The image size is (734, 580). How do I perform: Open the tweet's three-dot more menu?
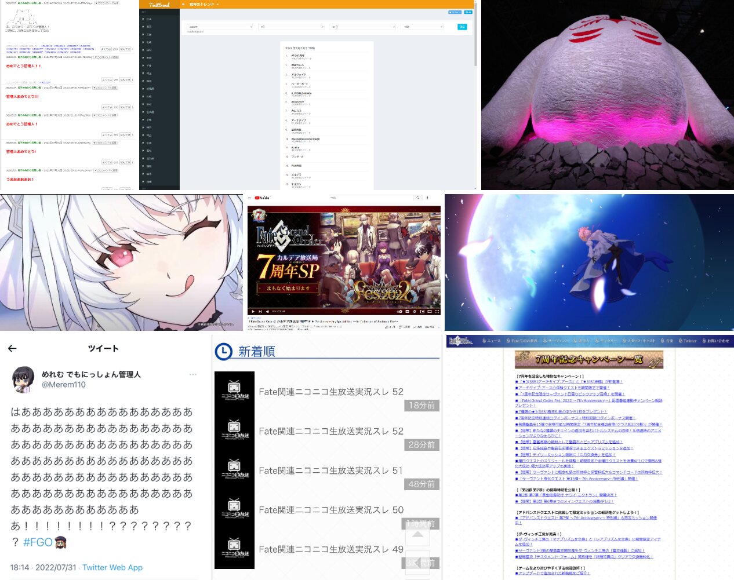point(193,374)
